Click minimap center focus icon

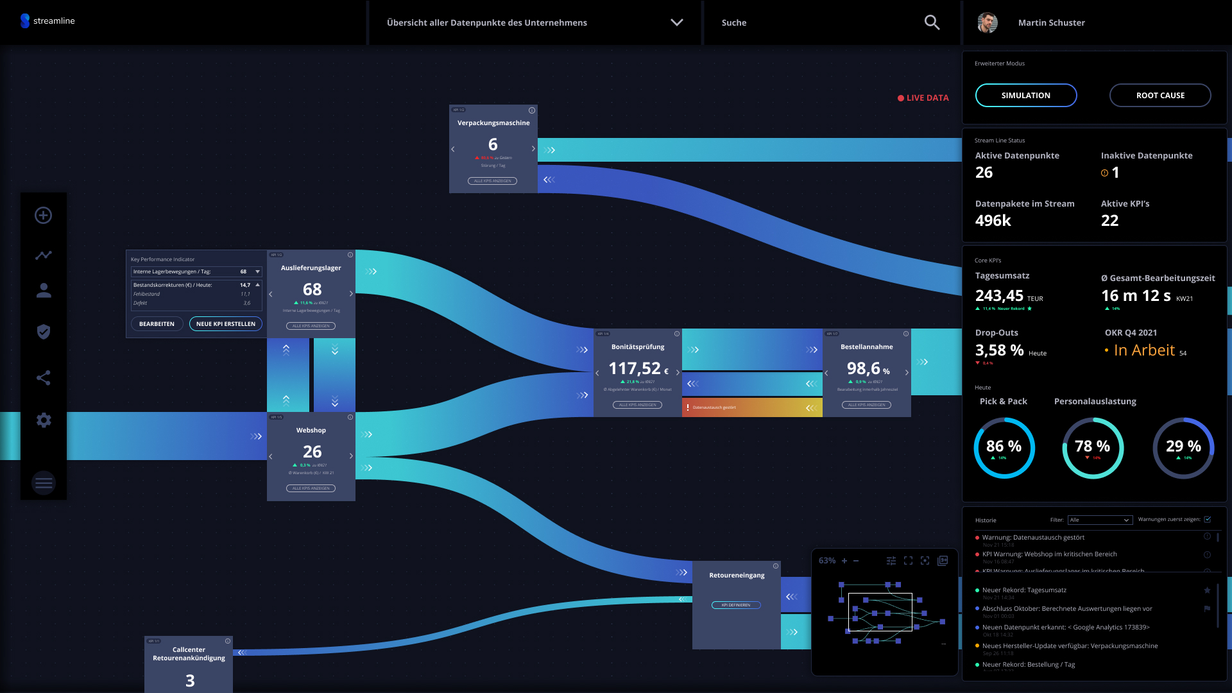tap(925, 561)
